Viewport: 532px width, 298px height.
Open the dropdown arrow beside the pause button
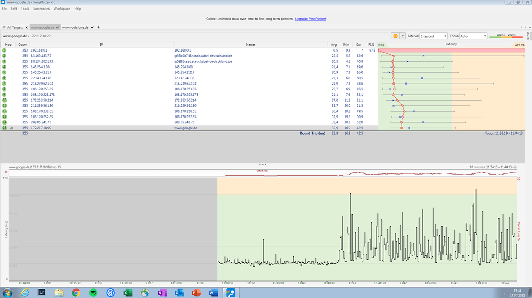pyautogui.click(x=403, y=36)
